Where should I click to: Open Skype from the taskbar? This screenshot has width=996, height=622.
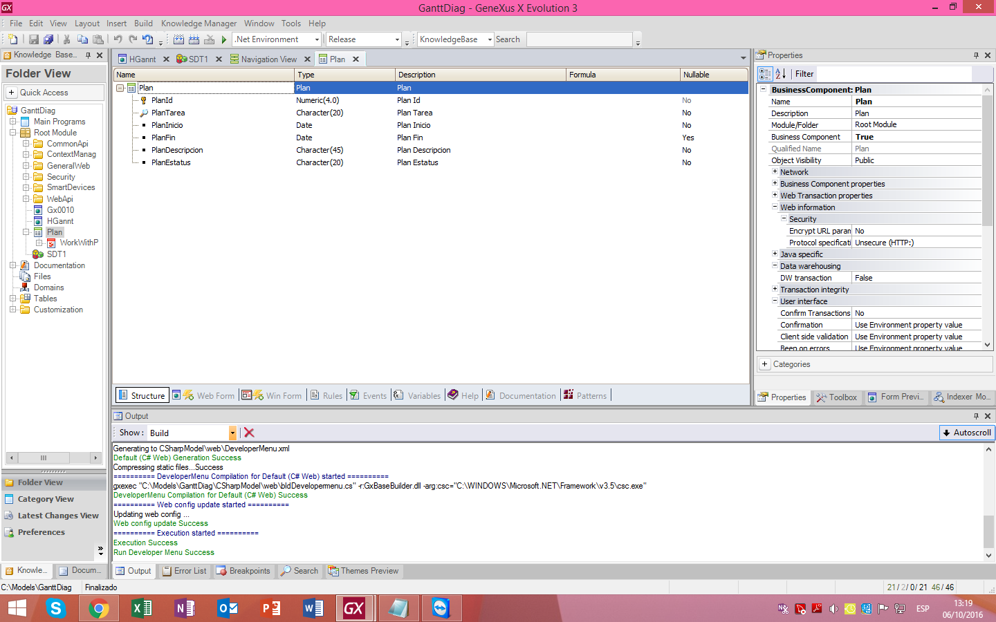(56, 608)
